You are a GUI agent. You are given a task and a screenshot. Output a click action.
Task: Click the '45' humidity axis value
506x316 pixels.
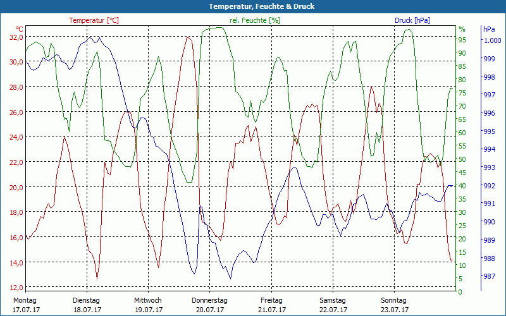462,173
